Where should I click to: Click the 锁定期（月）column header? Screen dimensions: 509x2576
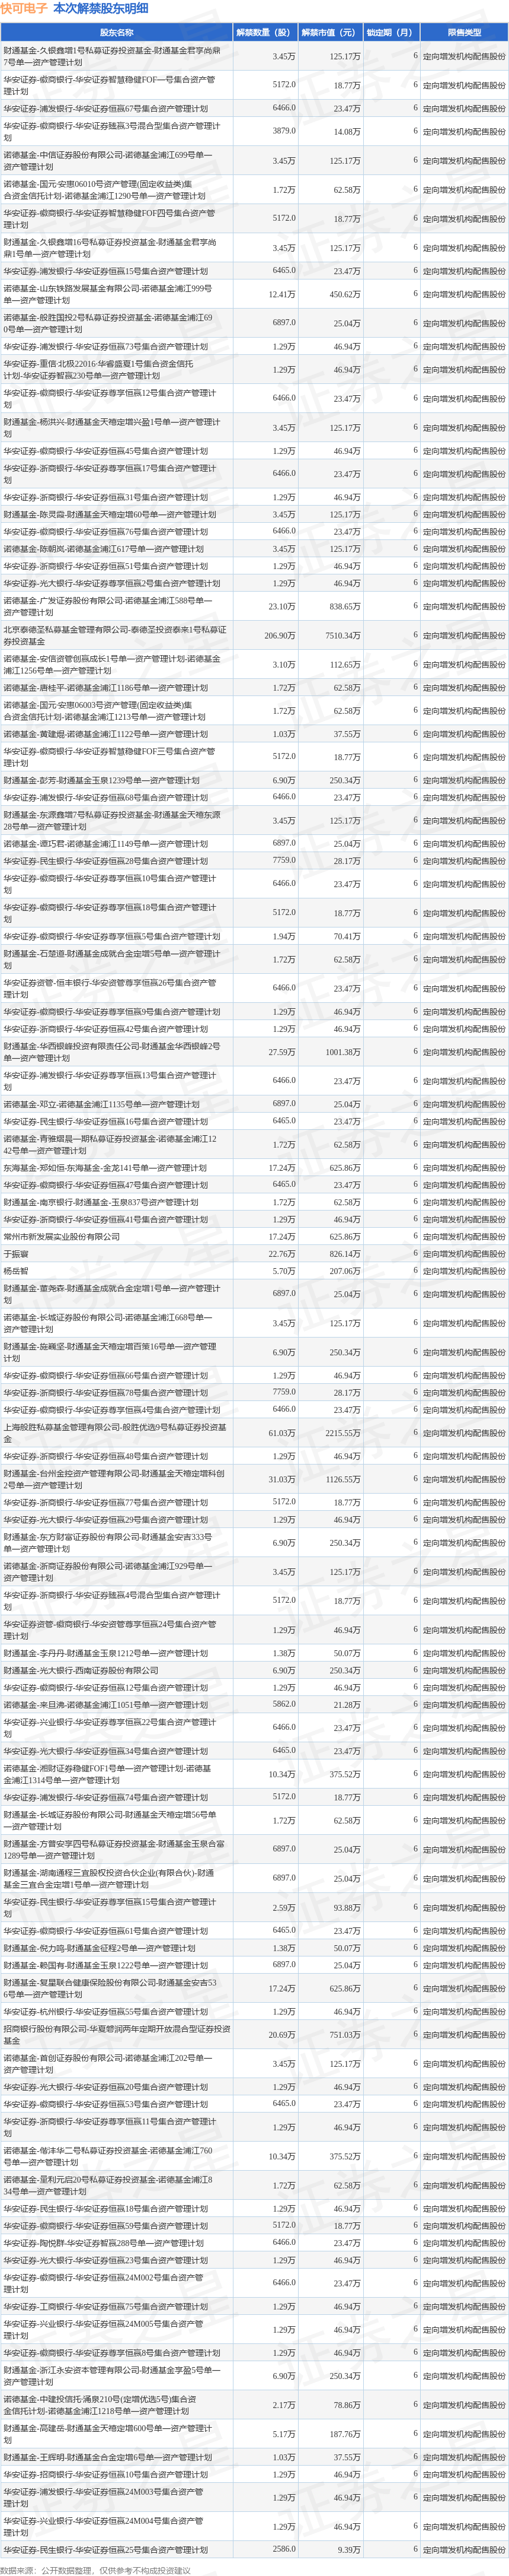(390, 32)
